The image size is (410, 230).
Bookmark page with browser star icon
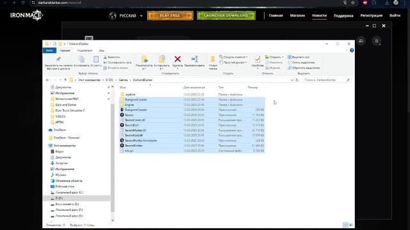[353, 3]
